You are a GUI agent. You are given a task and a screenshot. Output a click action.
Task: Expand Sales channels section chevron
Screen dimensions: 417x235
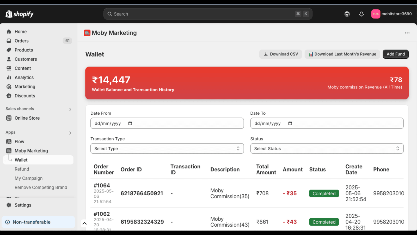(x=70, y=109)
